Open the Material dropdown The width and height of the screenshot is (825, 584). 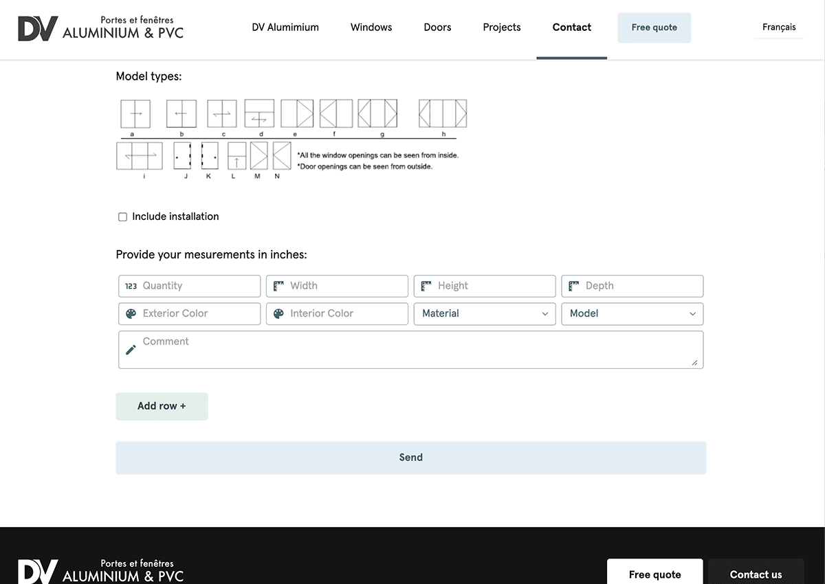click(485, 313)
